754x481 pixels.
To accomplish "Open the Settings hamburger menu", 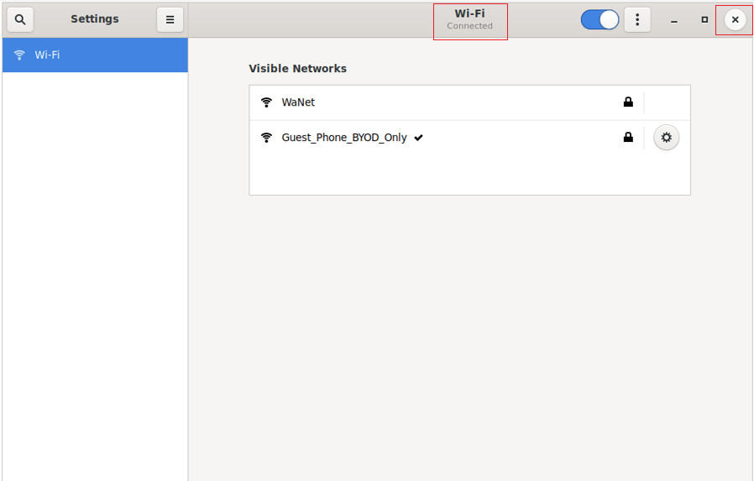I will coord(170,19).
